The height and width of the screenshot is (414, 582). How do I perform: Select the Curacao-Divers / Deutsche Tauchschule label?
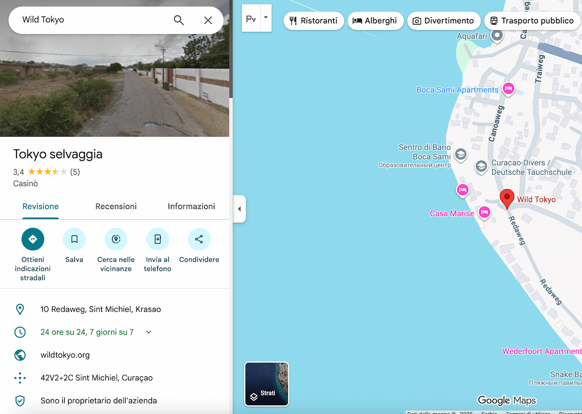pyautogui.click(x=532, y=167)
